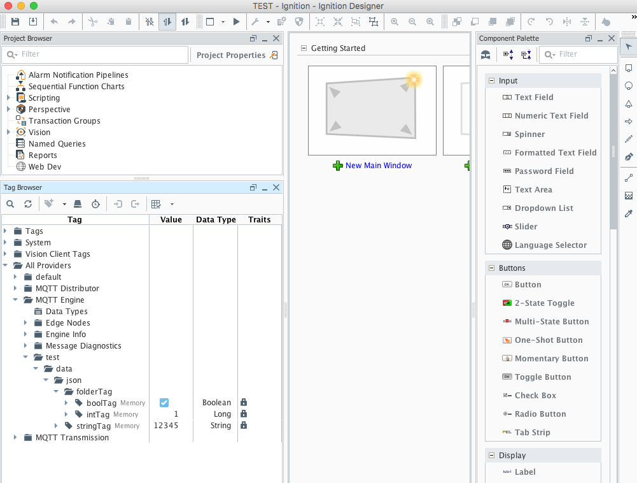The image size is (637, 483).
Task: Click the Collapse All icon in Component Palette
Action: coord(526,55)
